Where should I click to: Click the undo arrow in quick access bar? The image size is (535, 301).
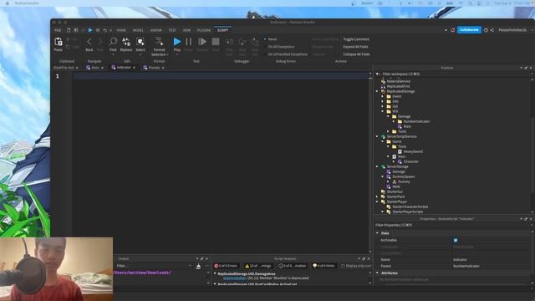[105, 30]
